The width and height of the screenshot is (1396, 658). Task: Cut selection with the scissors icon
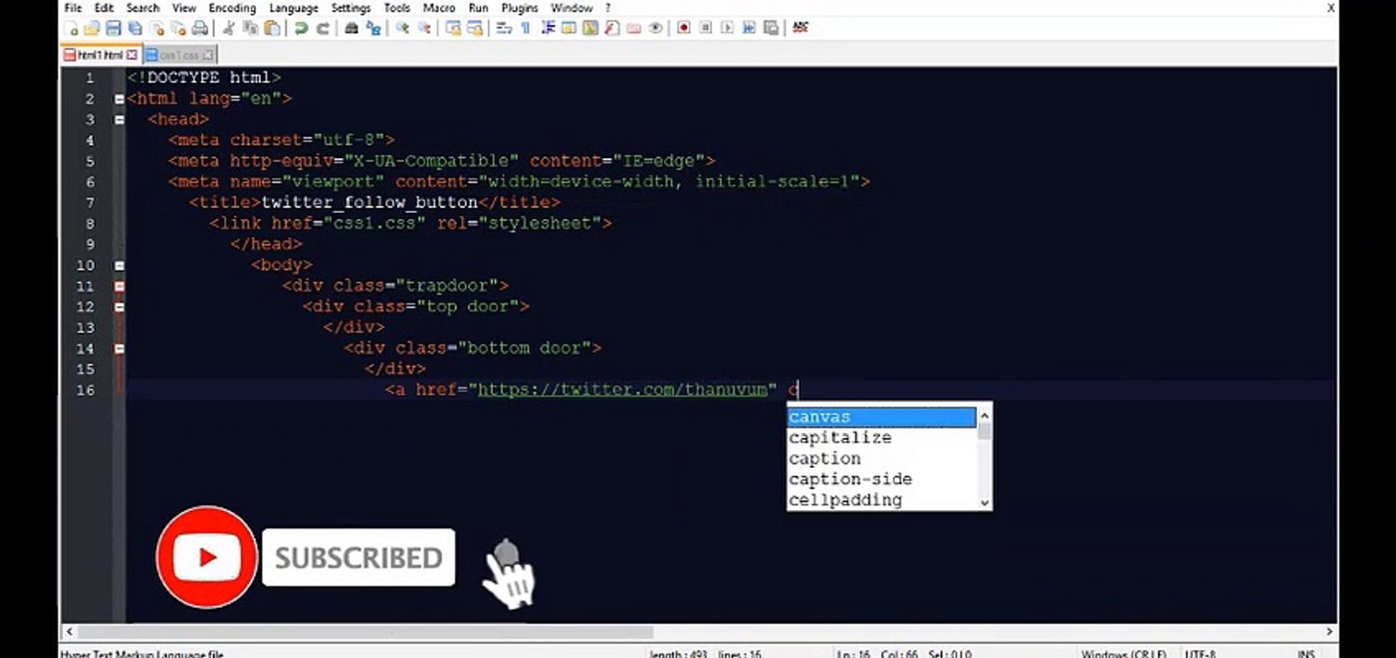(x=229, y=28)
